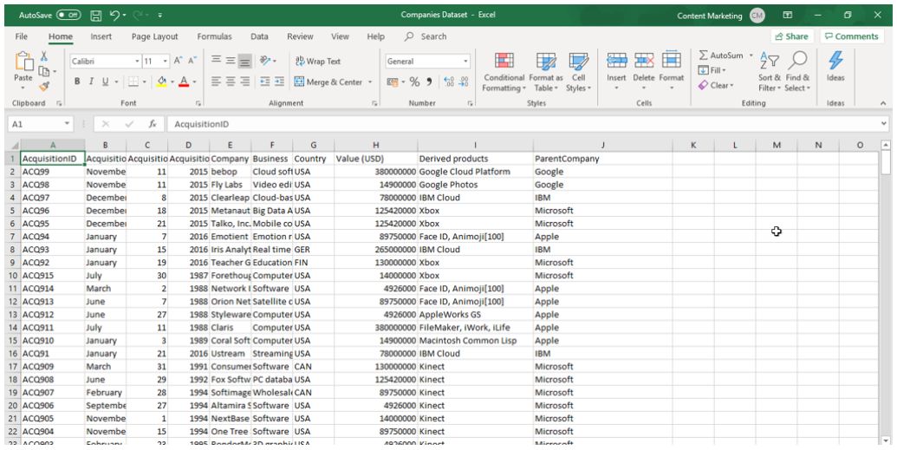Image resolution: width=897 pixels, height=450 pixels.
Task: Open the font size dropdown
Action: (166, 62)
